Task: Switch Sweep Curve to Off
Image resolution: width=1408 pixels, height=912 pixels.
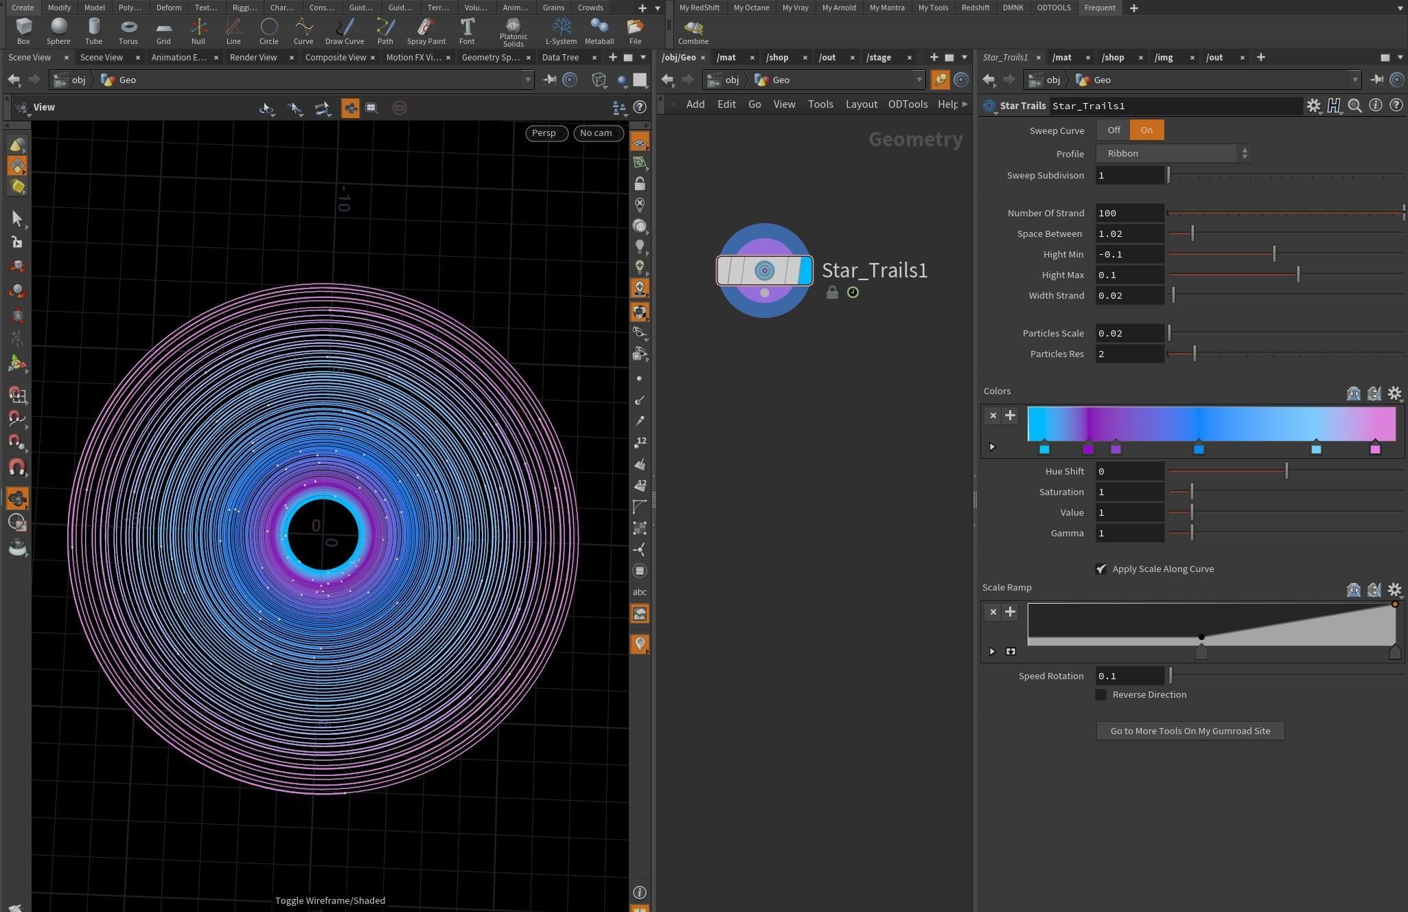Action: coord(1113,130)
